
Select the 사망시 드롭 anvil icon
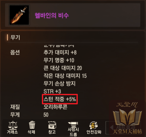tap(73, 129)
